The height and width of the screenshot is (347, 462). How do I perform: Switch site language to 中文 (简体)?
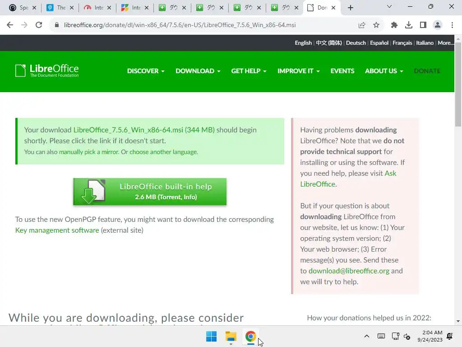click(329, 43)
